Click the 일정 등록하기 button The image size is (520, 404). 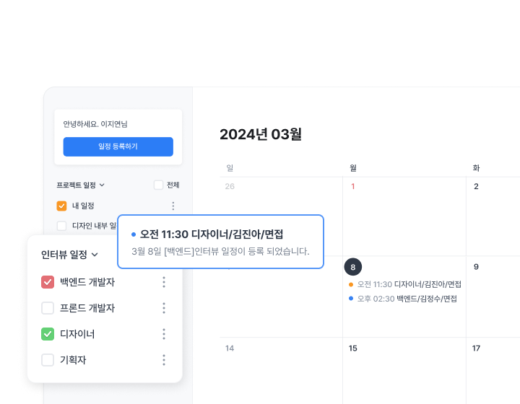118,146
